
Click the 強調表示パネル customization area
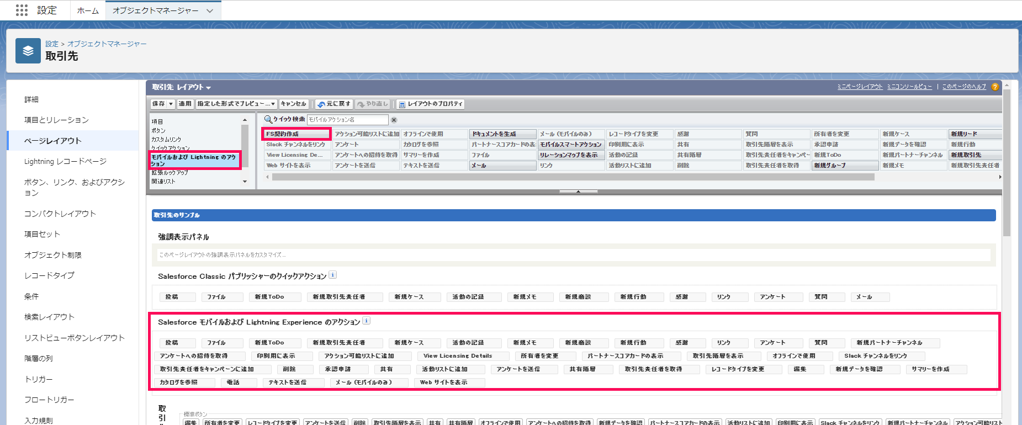coord(574,255)
